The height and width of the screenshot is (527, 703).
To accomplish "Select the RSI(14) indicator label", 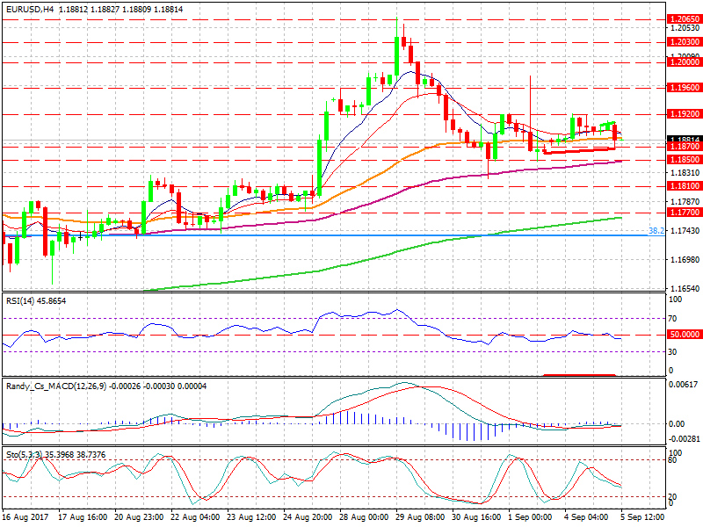I will (x=36, y=300).
